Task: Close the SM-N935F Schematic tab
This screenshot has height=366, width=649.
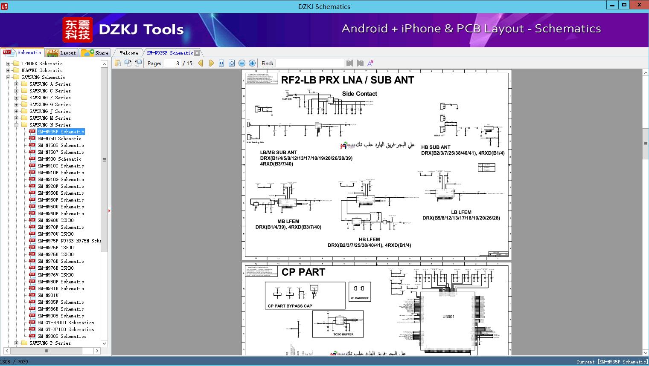Action: point(197,53)
